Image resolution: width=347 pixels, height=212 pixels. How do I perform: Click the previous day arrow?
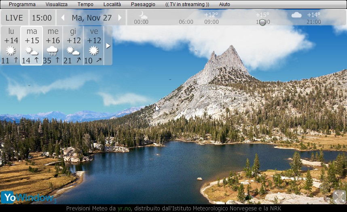click(x=63, y=18)
